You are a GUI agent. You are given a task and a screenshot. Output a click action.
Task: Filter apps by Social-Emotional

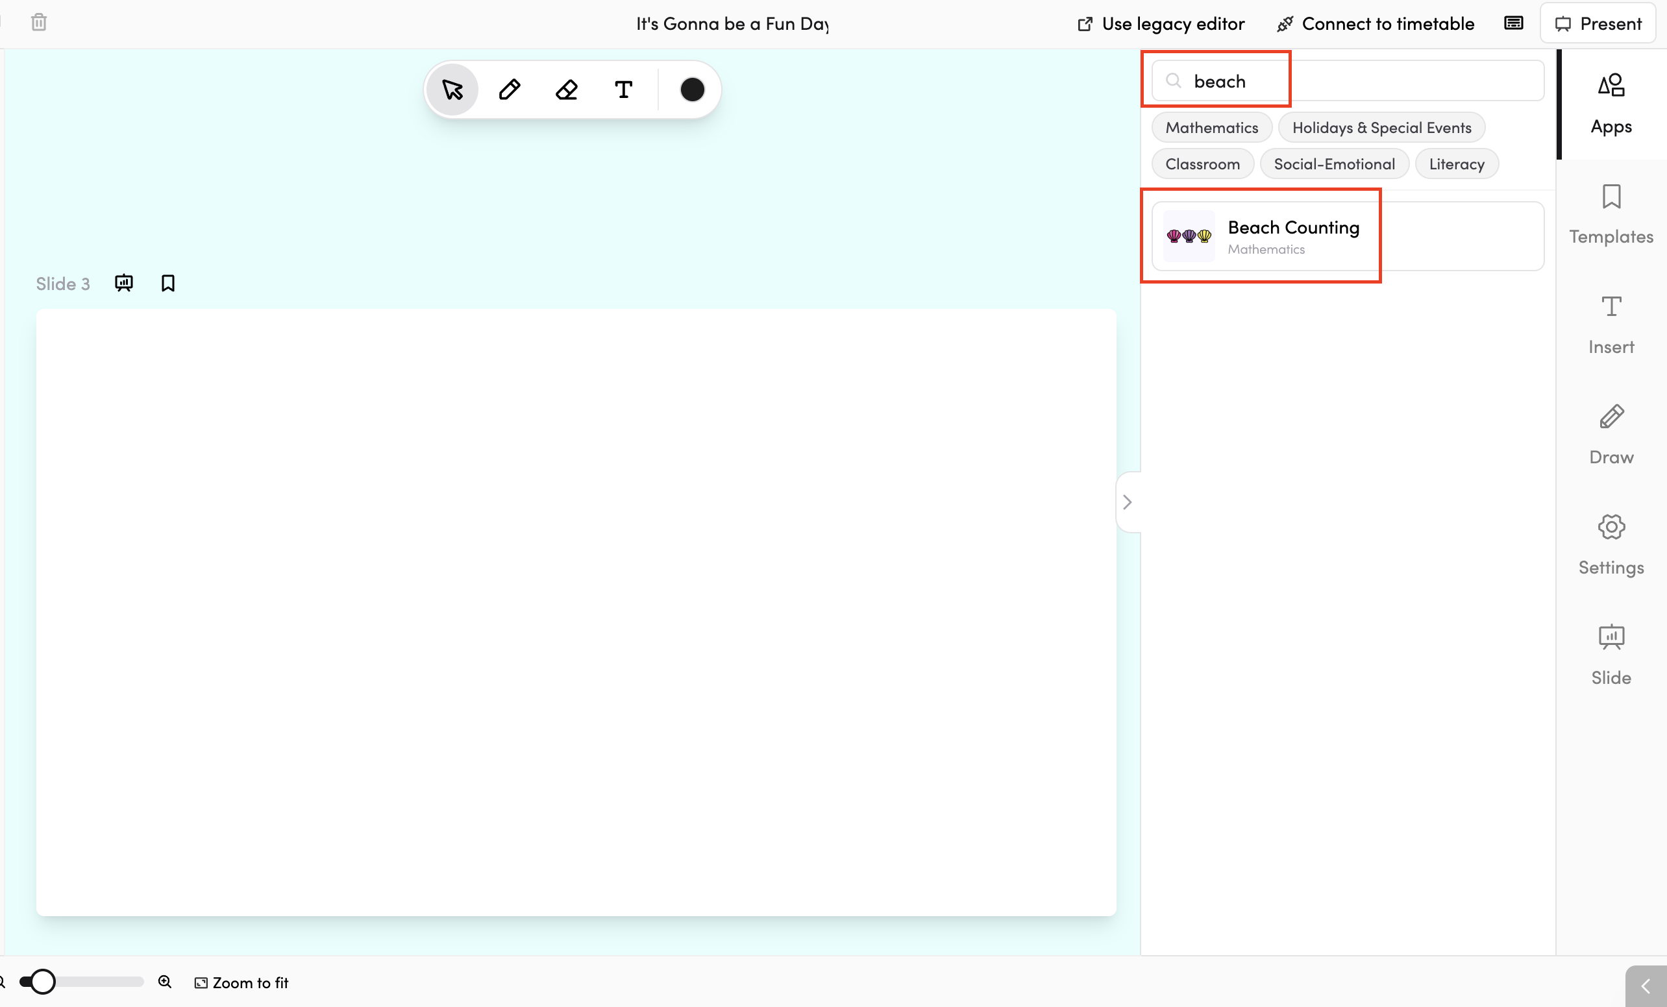[1334, 164]
